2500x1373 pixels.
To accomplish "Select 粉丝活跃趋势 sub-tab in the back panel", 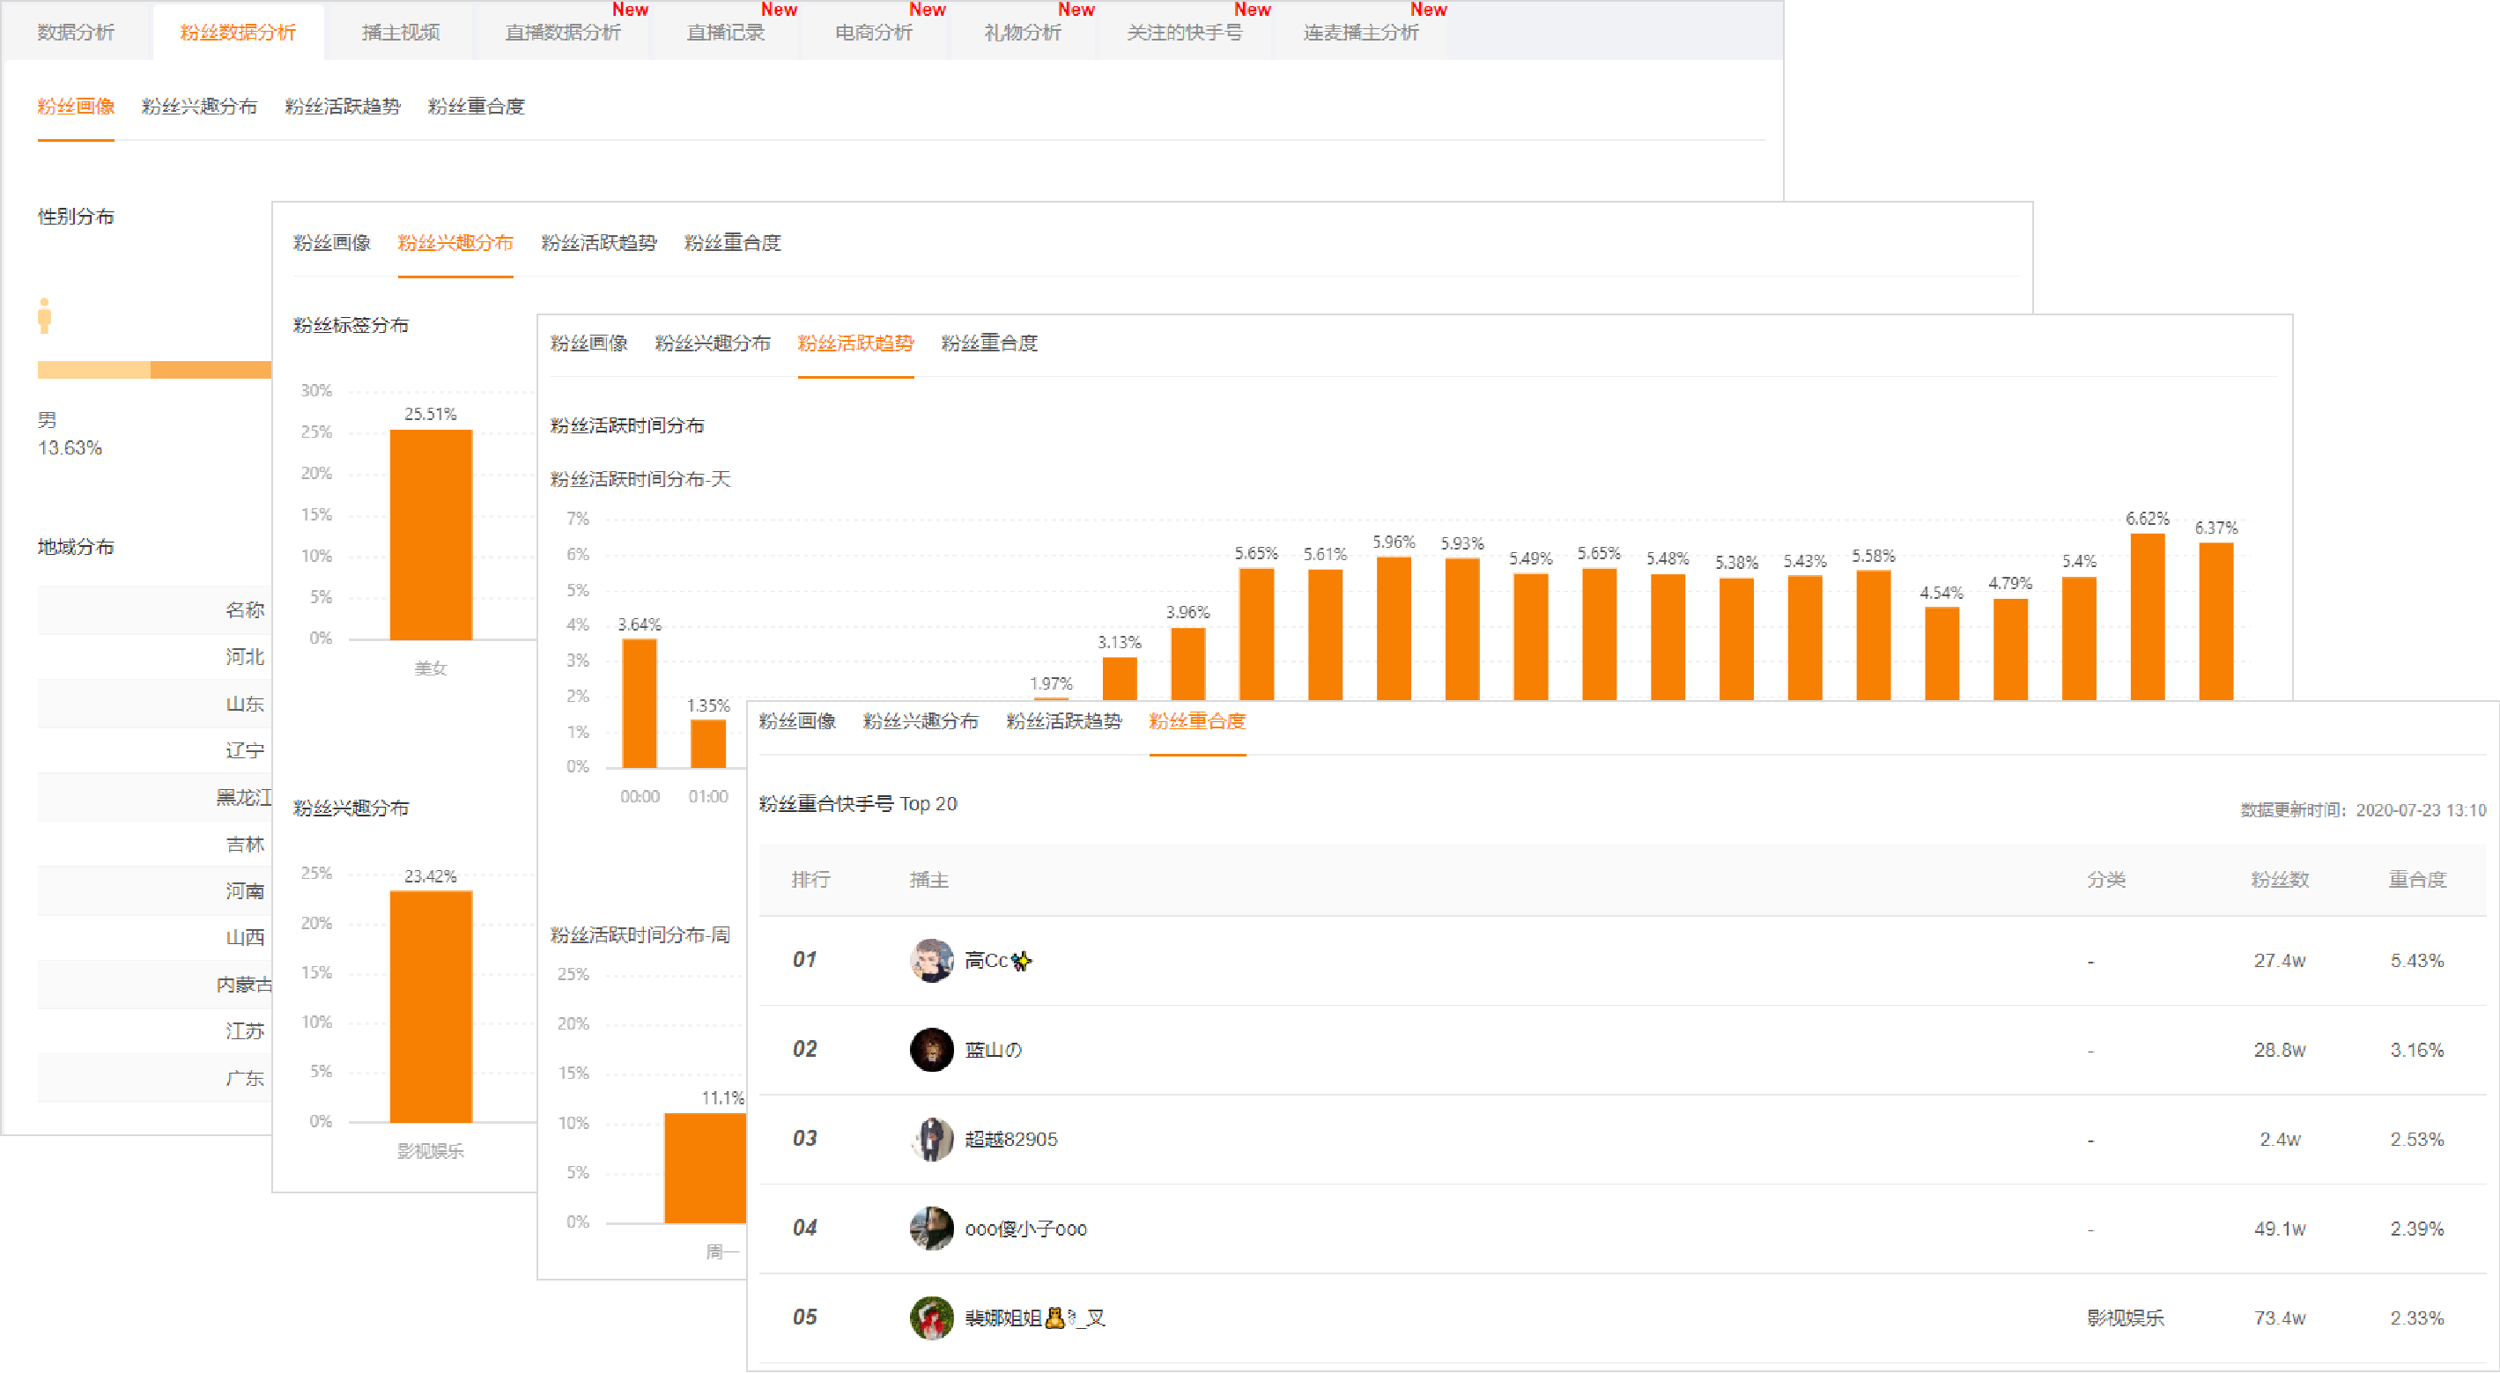I will pos(343,106).
